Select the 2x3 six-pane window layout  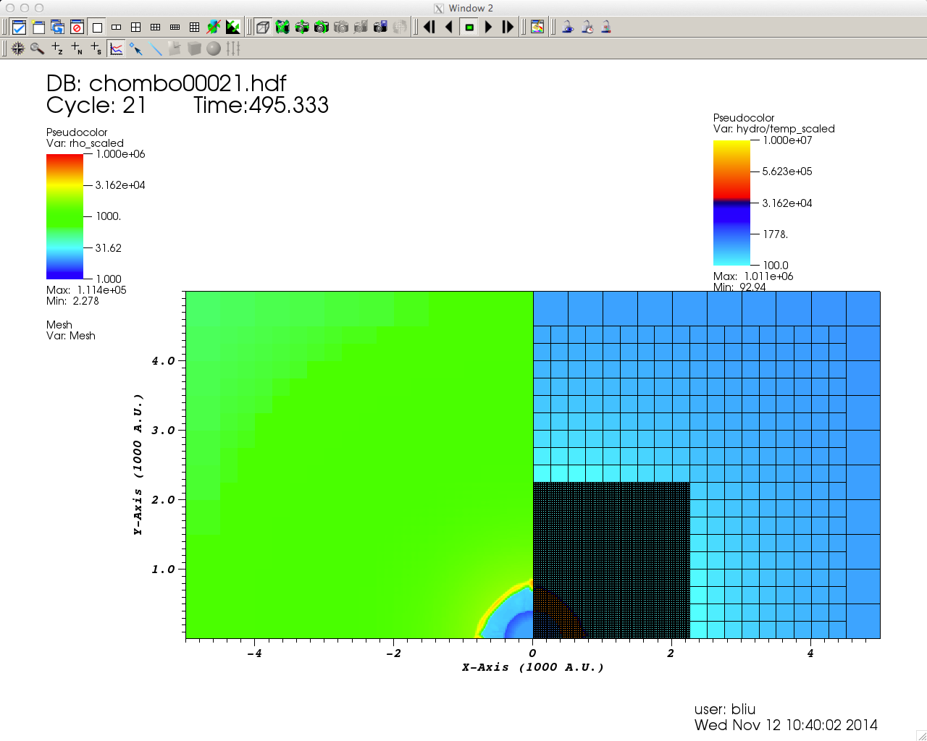coord(156,27)
